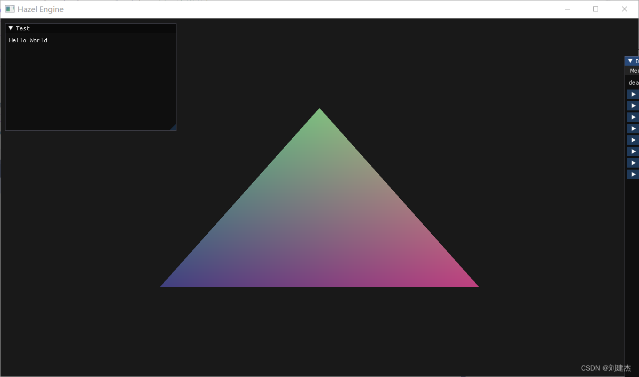
Task: Close the Hazel Engine window
Action: (625, 9)
